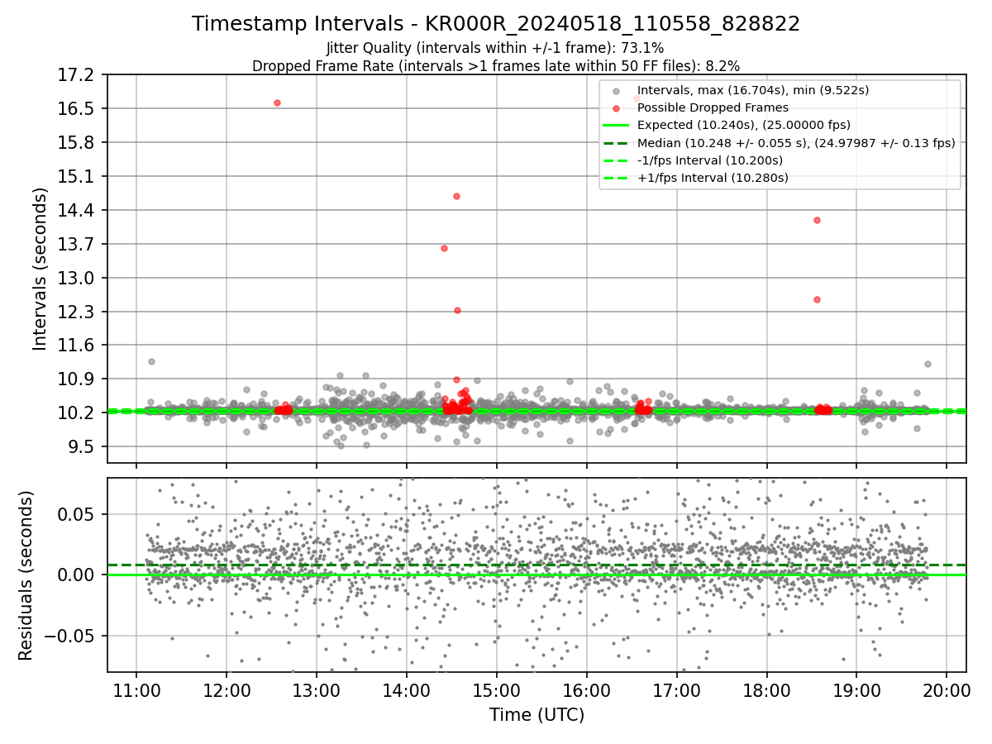Screen dimensions: 992x744
Task: Click the 'Residuals (seconds)' y-axis label
Action: (26, 575)
